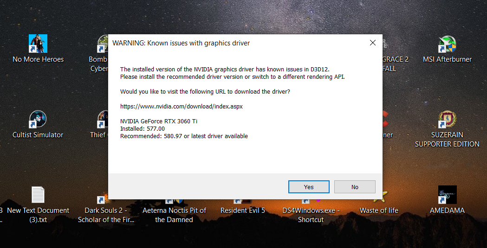Select the Waste of life label
The height and width of the screenshot is (248, 487).
pos(379,210)
